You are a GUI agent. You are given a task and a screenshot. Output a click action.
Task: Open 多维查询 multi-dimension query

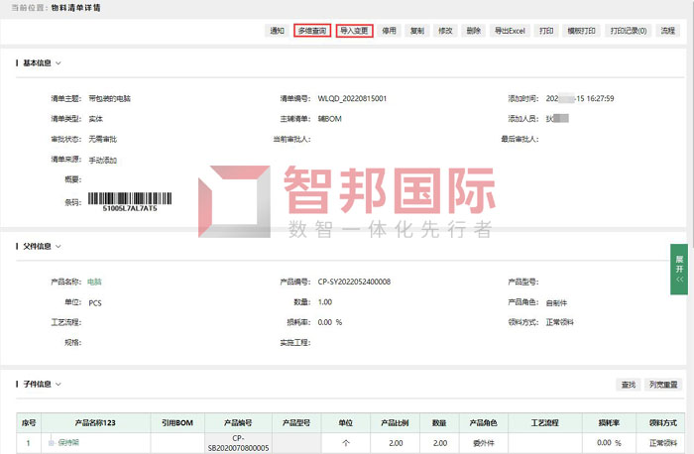tap(312, 31)
